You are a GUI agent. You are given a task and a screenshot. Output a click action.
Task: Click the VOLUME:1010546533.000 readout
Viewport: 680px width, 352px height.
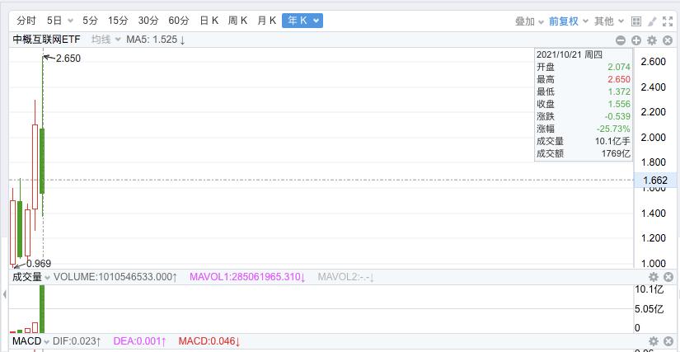[115, 277]
